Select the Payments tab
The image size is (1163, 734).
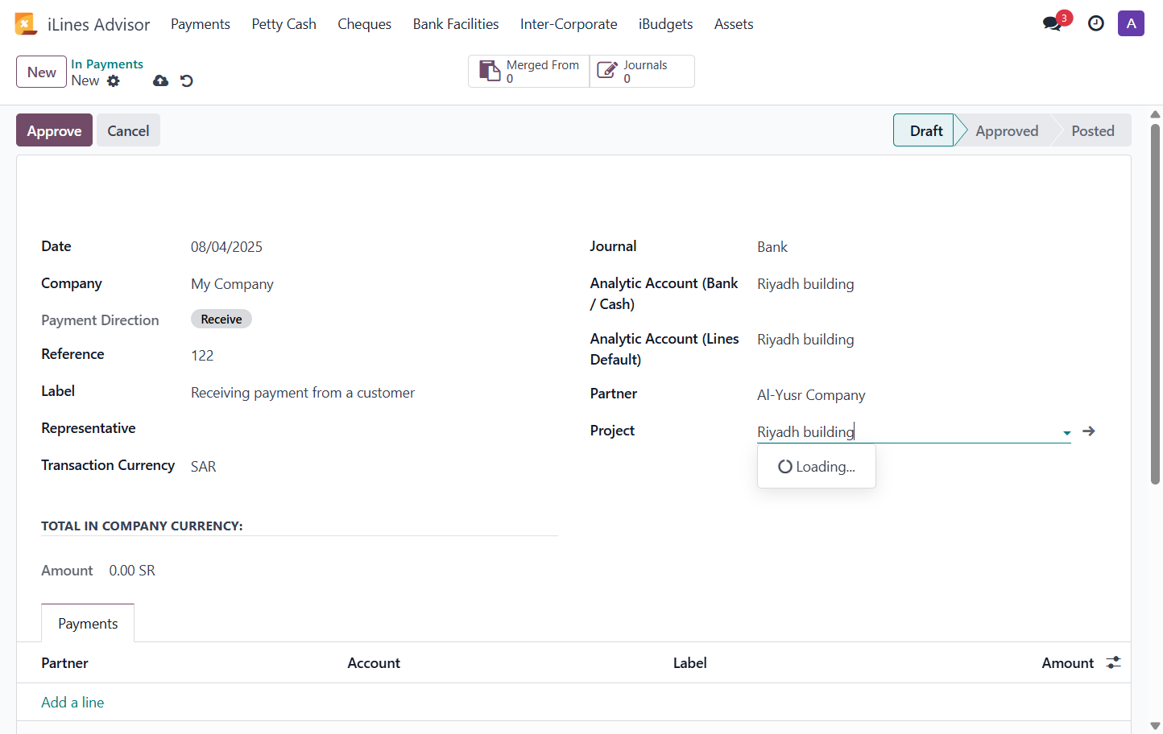coord(88,623)
